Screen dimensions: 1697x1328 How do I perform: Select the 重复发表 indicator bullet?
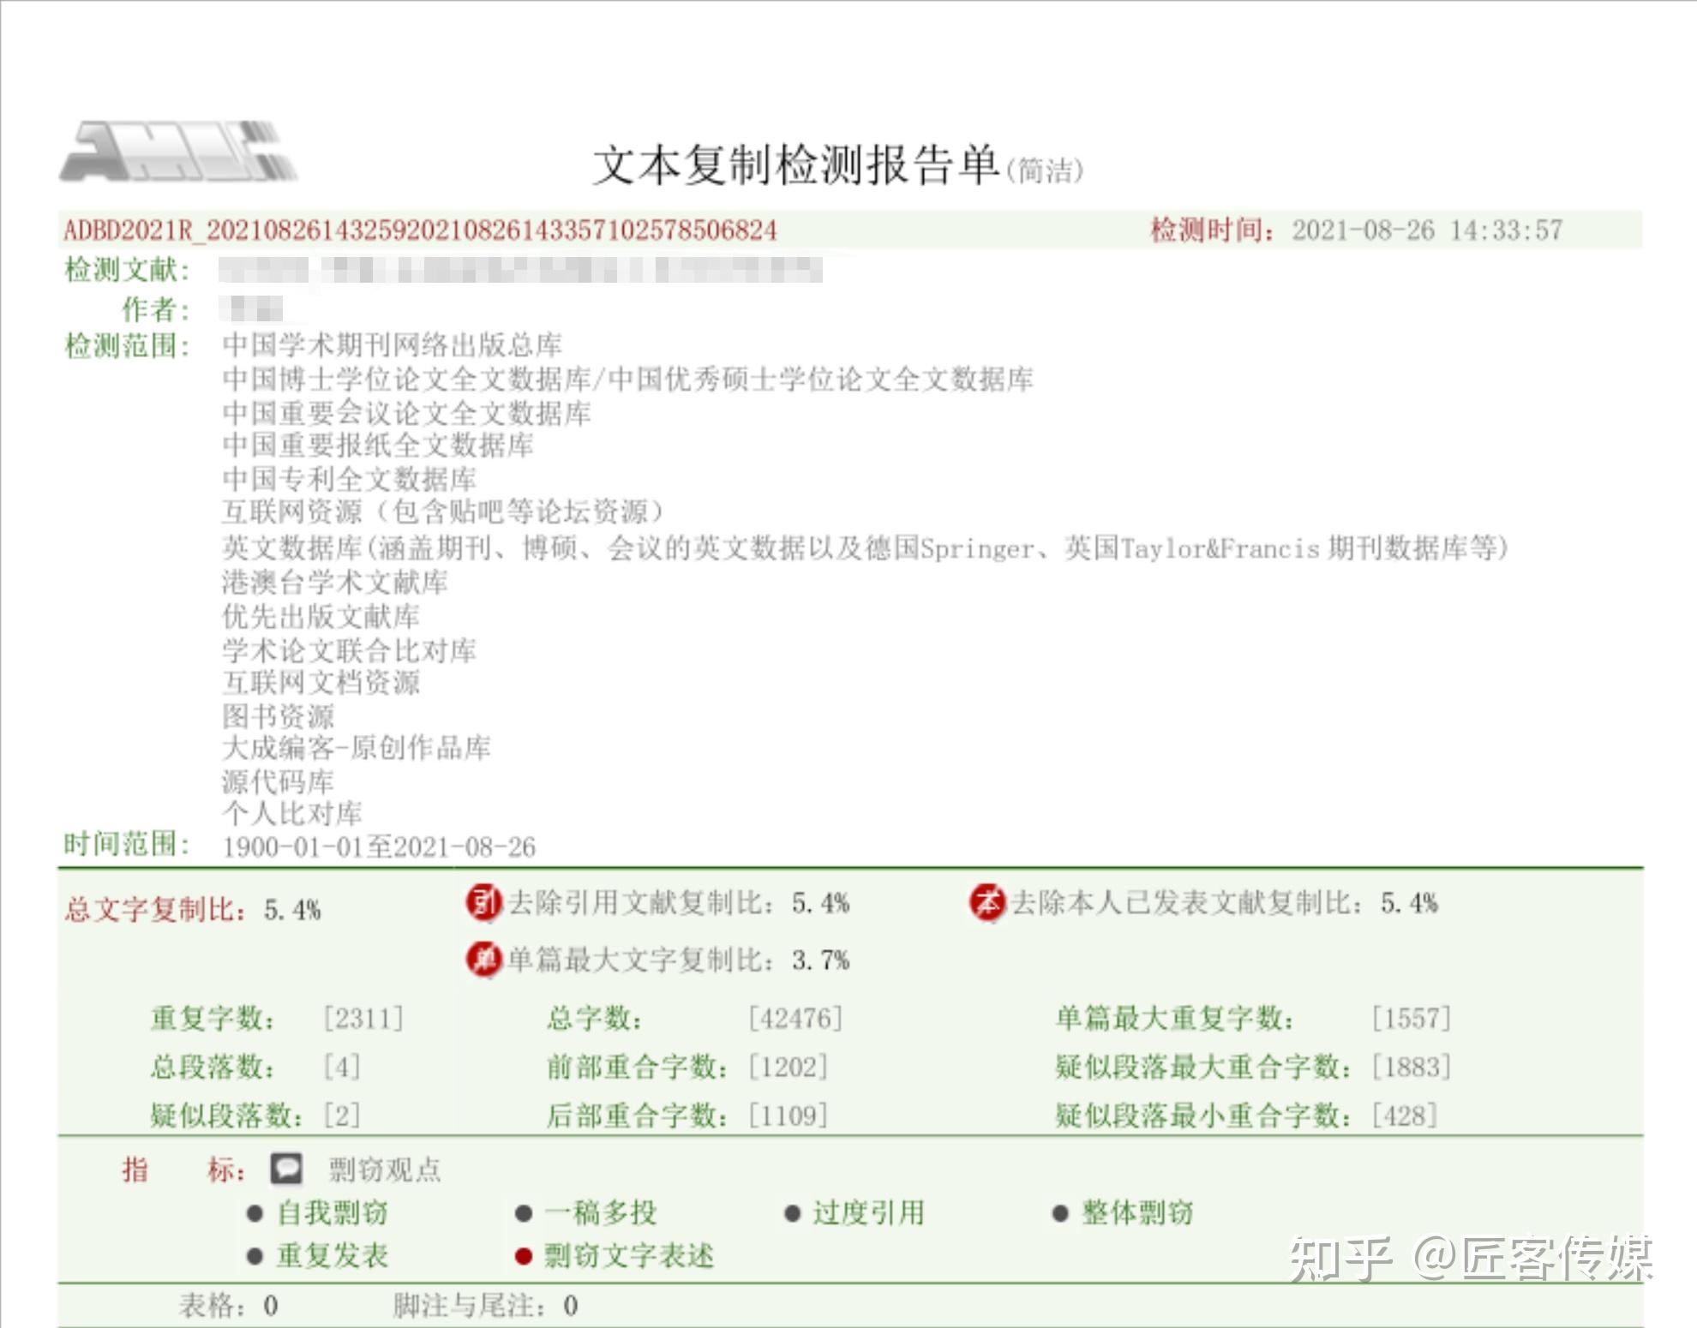click(x=255, y=1256)
